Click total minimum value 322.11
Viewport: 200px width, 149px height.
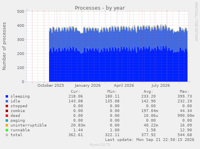point(112,135)
